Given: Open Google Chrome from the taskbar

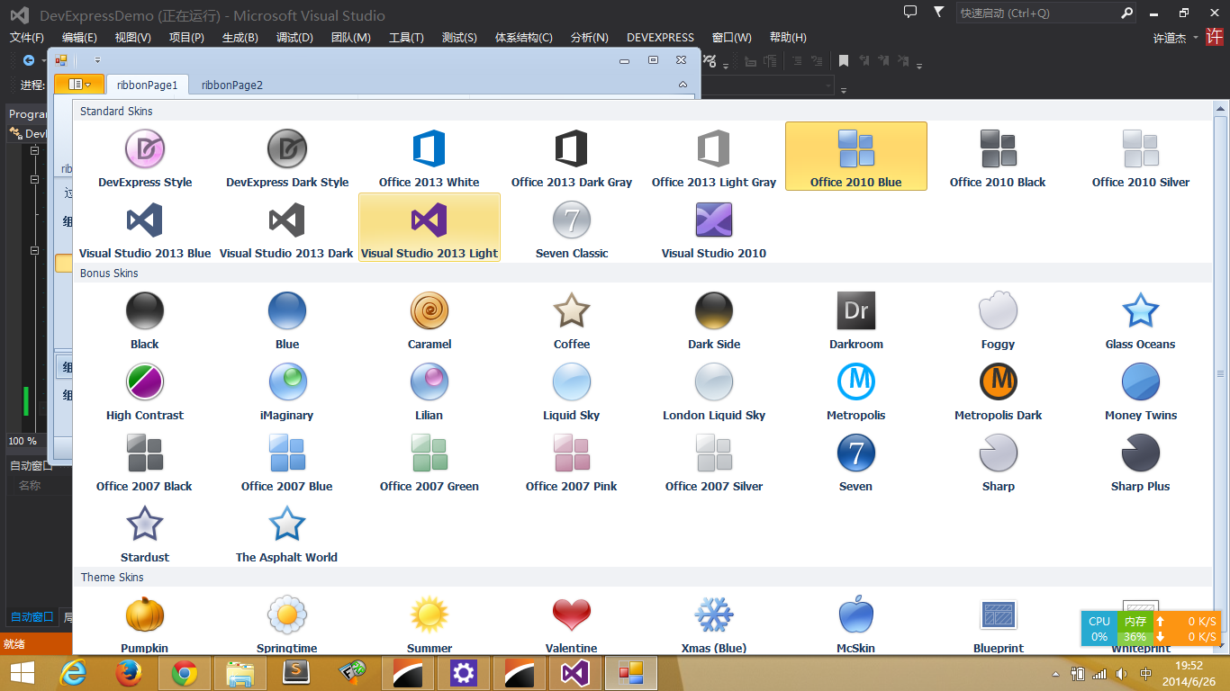Looking at the screenshot, I should [185, 673].
